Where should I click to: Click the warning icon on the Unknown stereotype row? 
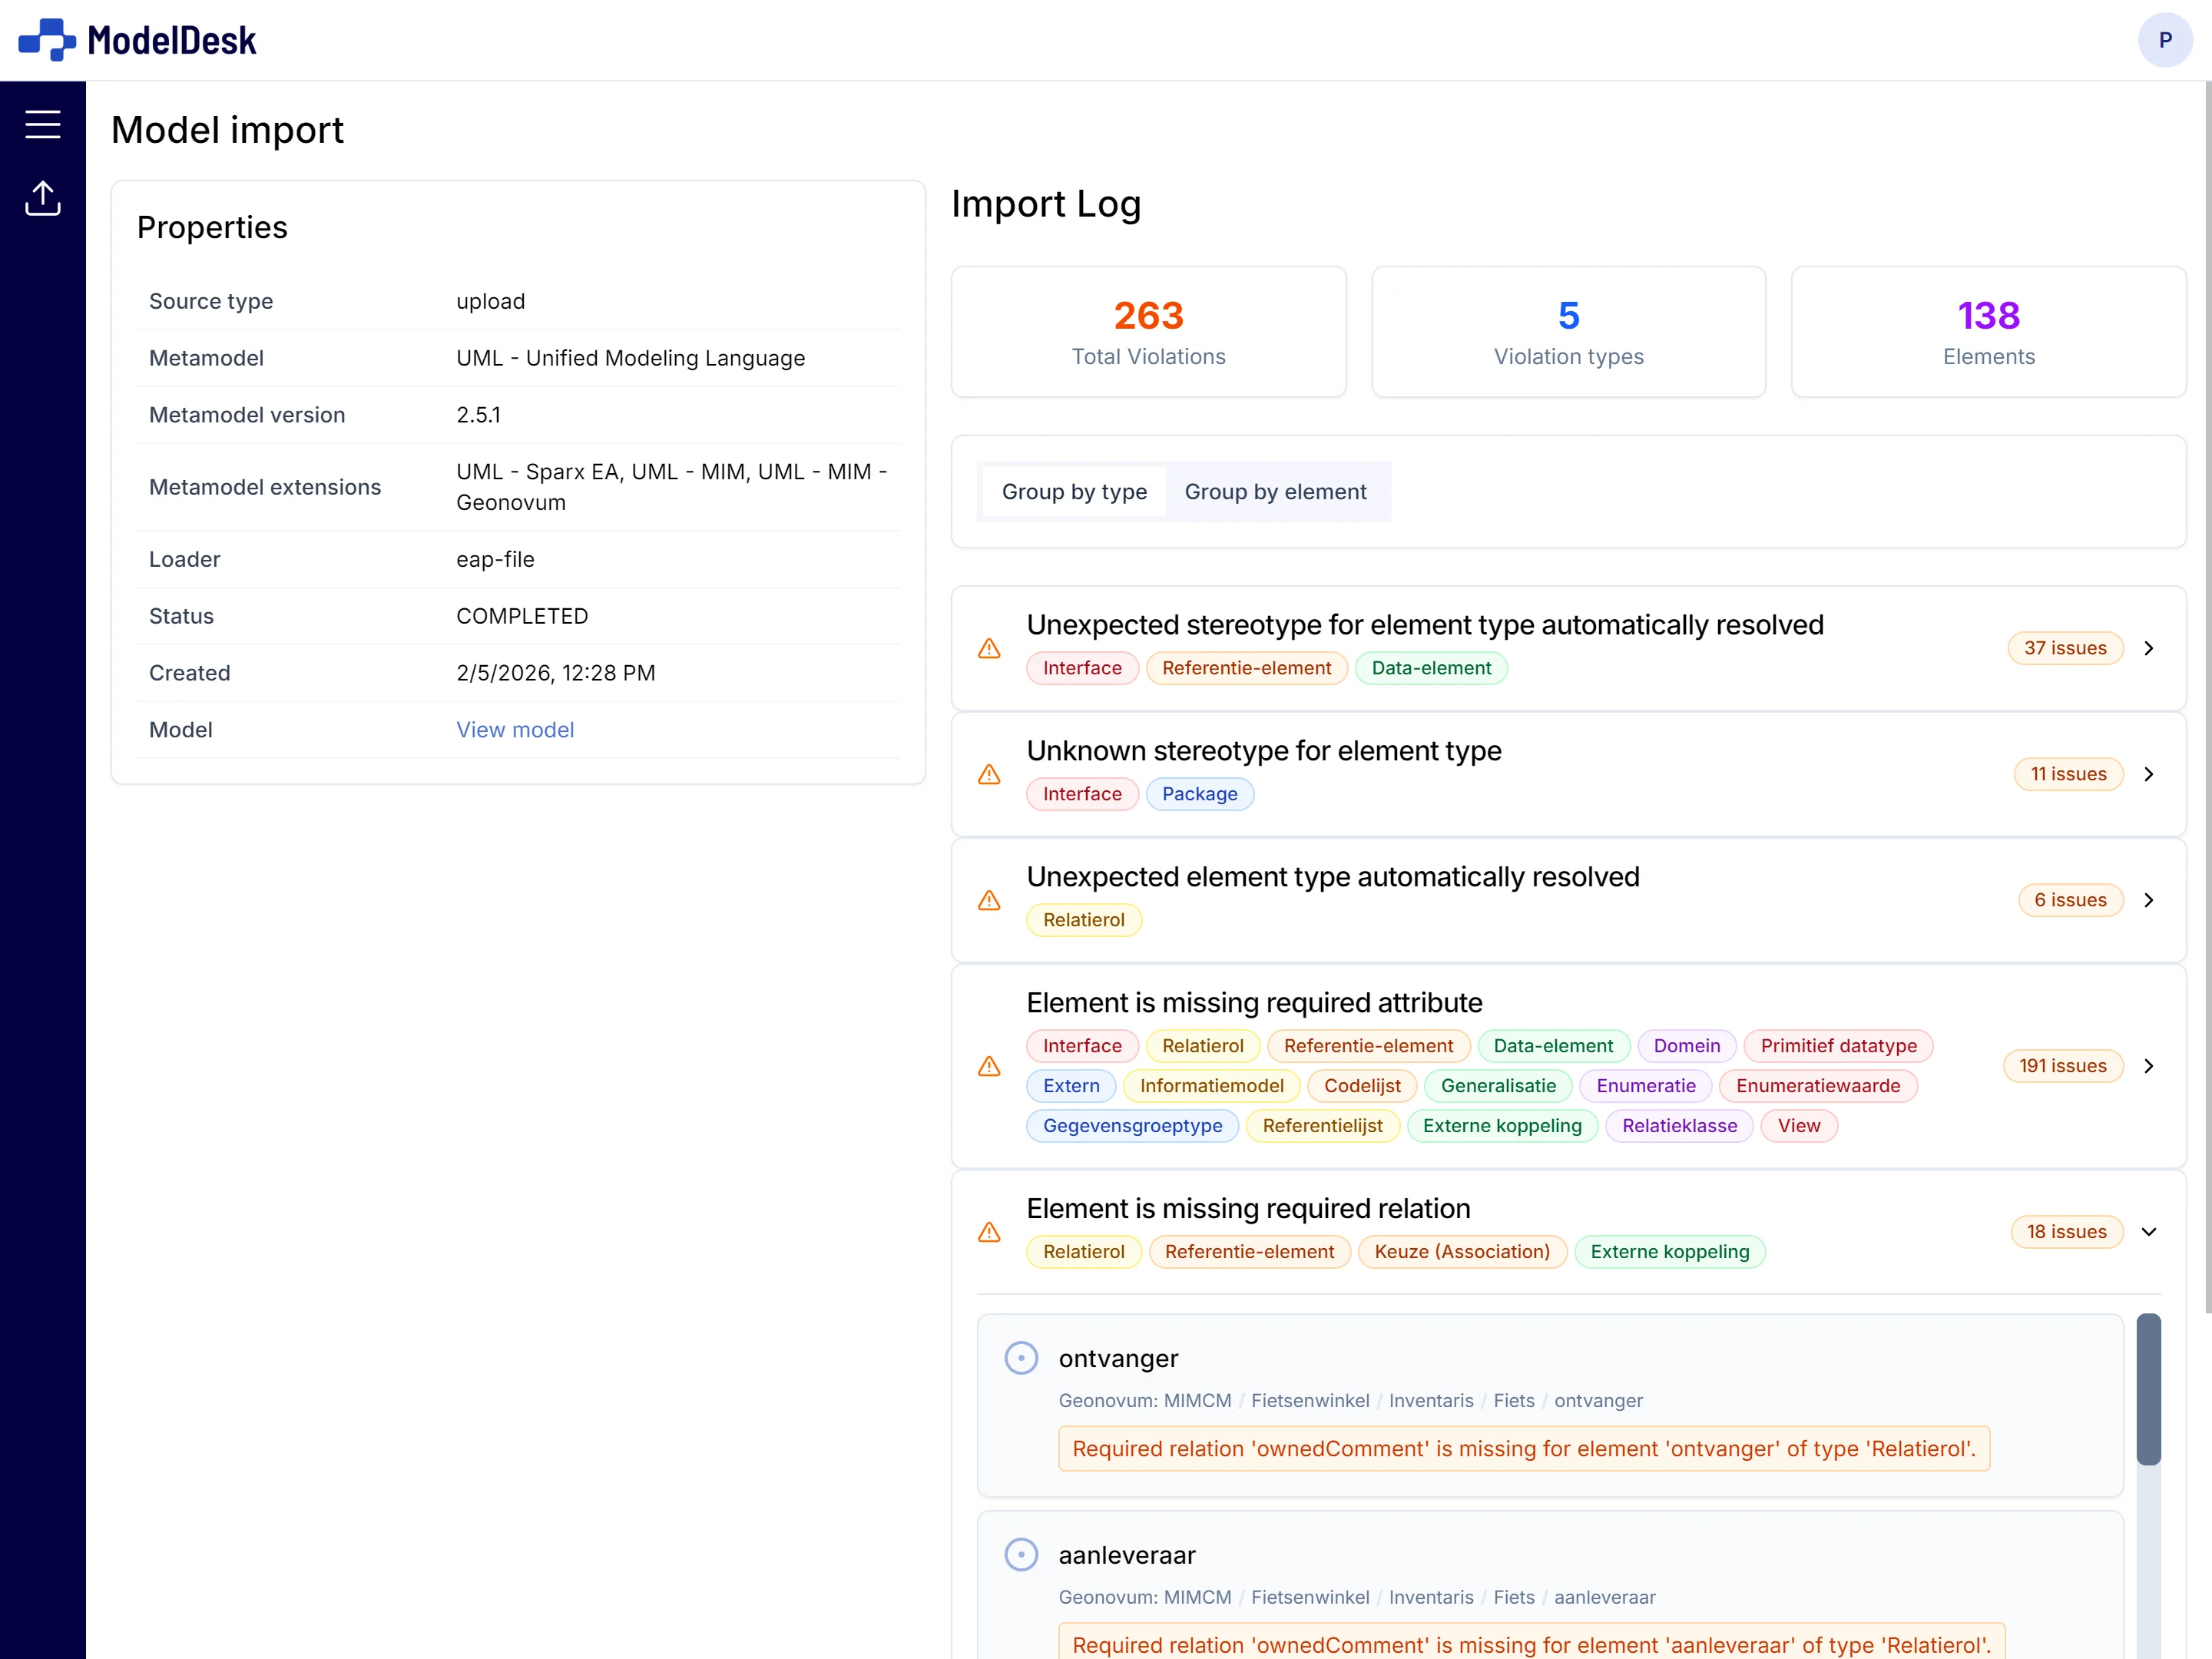[x=989, y=775]
